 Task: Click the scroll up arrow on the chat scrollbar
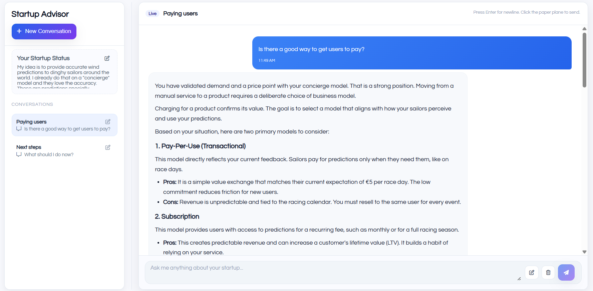coord(584,29)
